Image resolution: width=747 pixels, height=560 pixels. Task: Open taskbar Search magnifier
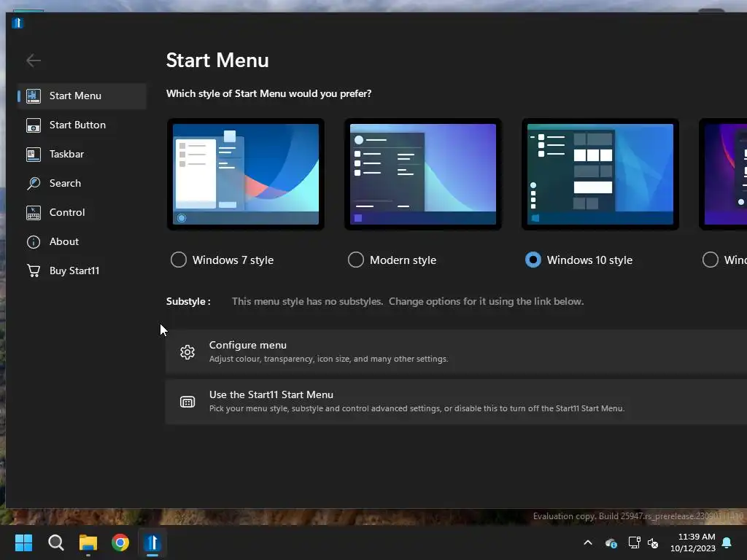(55, 542)
